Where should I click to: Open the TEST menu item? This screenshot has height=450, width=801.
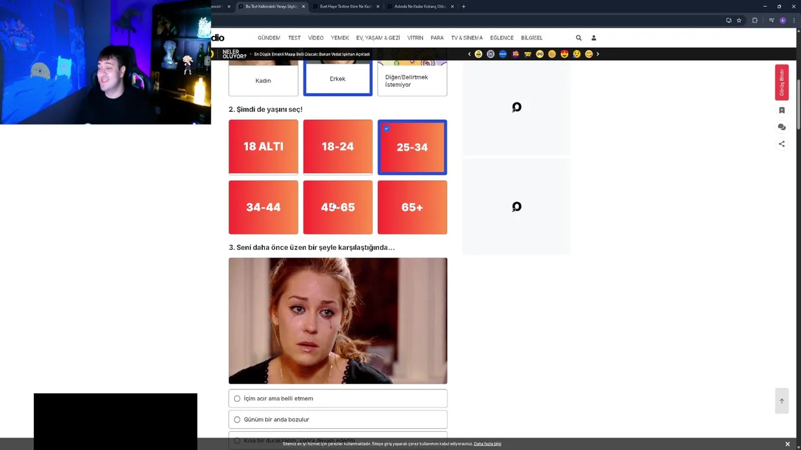(x=294, y=37)
